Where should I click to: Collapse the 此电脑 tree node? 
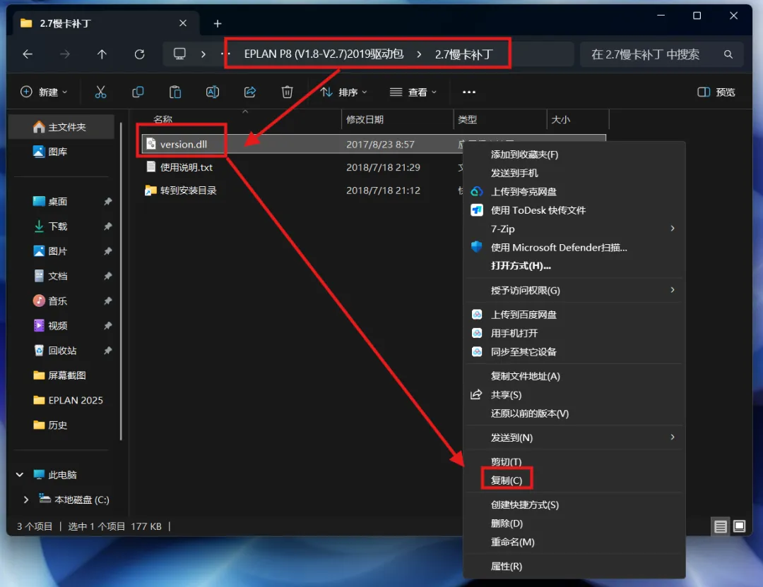point(20,475)
